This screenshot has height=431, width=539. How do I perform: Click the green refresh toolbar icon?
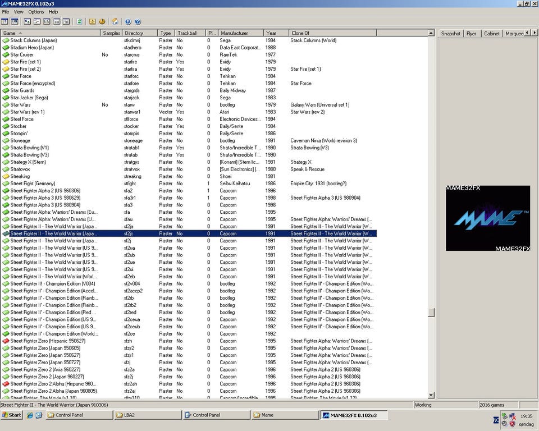click(79, 22)
